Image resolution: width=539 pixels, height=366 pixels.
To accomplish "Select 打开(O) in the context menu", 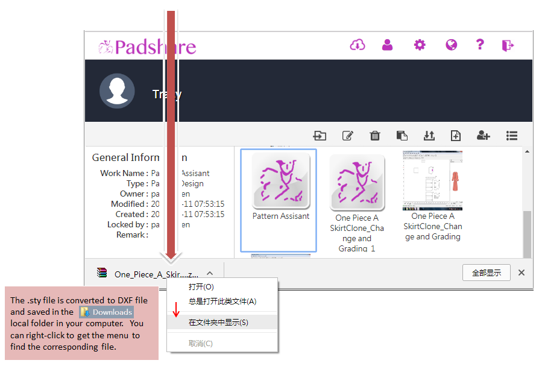I will pos(201,287).
